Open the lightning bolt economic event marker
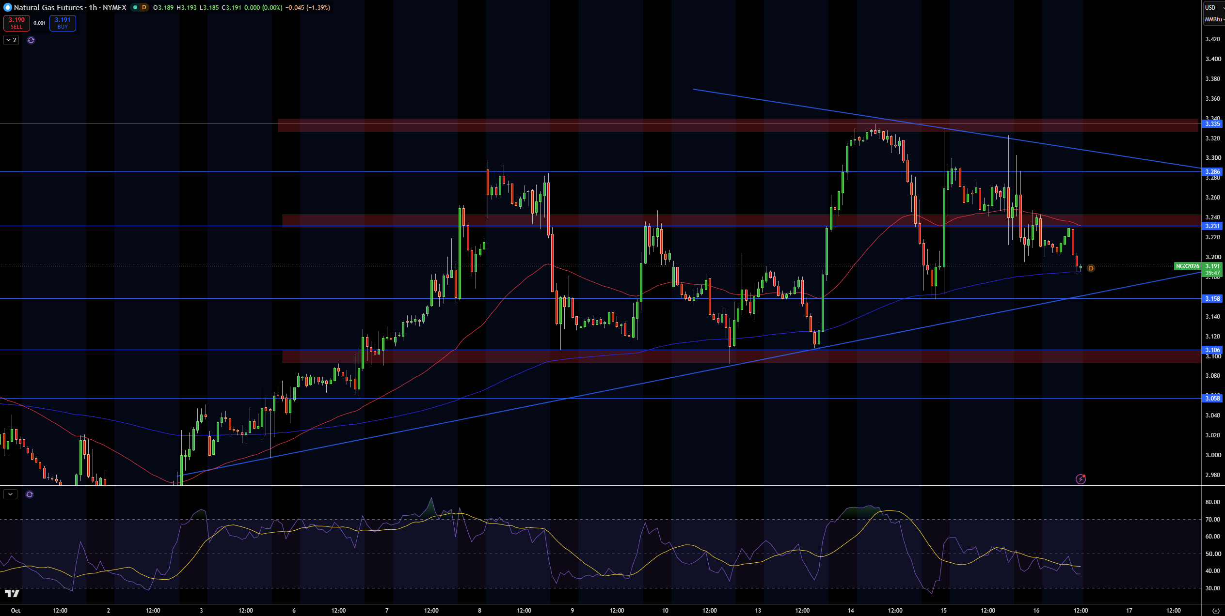1225x616 pixels. [x=1081, y=479]
